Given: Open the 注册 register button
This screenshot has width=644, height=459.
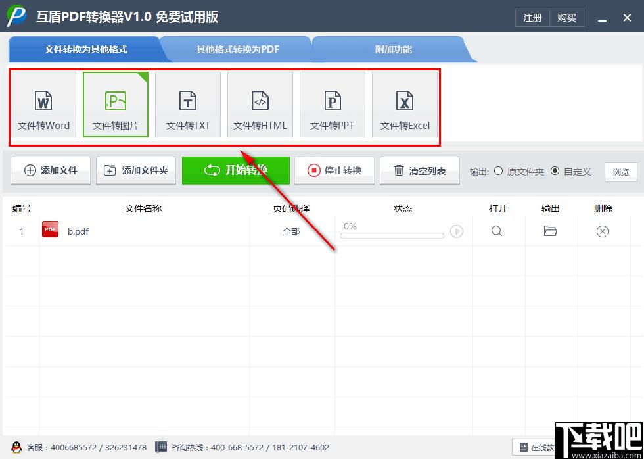Looking at the screenshot, I should pyautogui.click(x=532, y=18).
